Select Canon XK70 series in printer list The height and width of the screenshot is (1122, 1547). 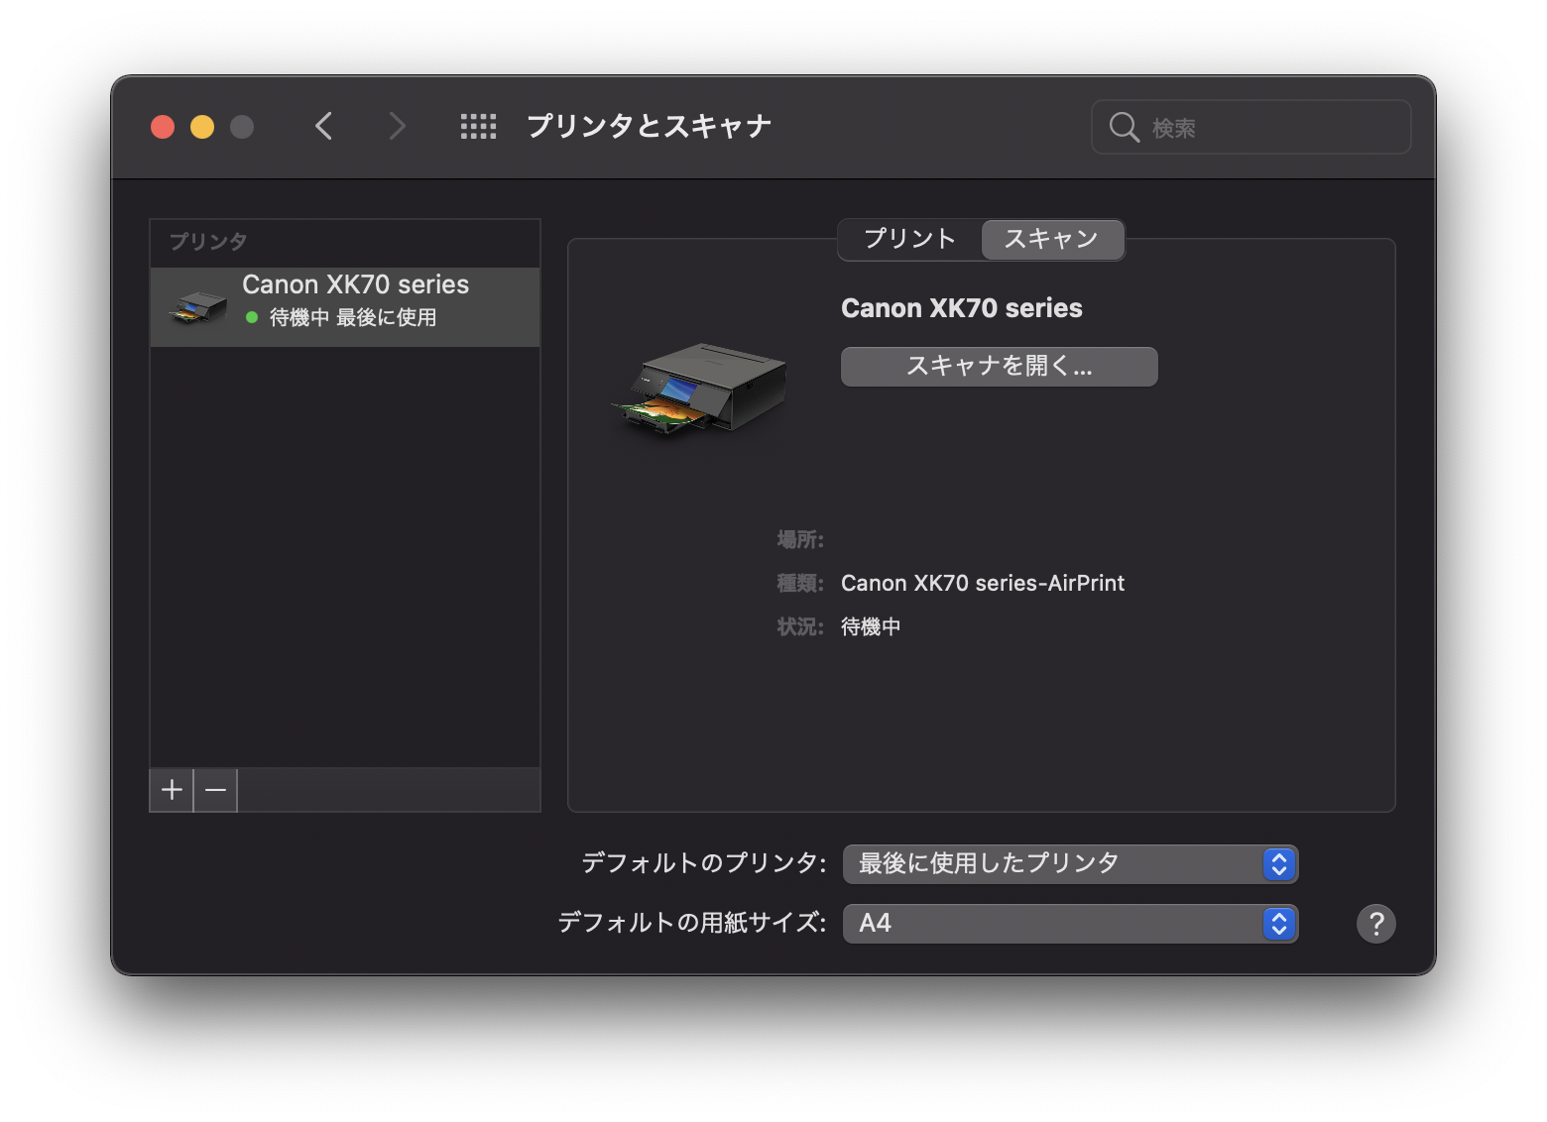345,307
